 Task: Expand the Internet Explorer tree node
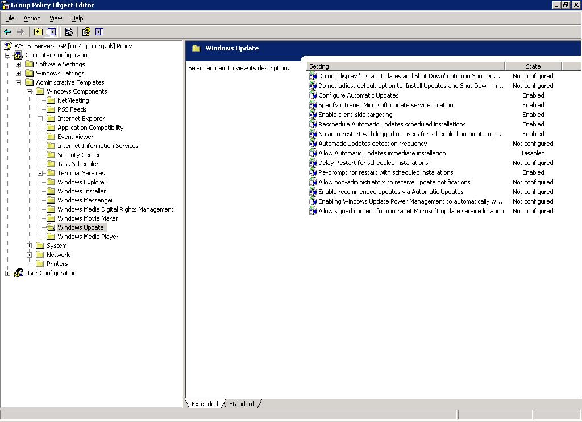coord(40,119)
